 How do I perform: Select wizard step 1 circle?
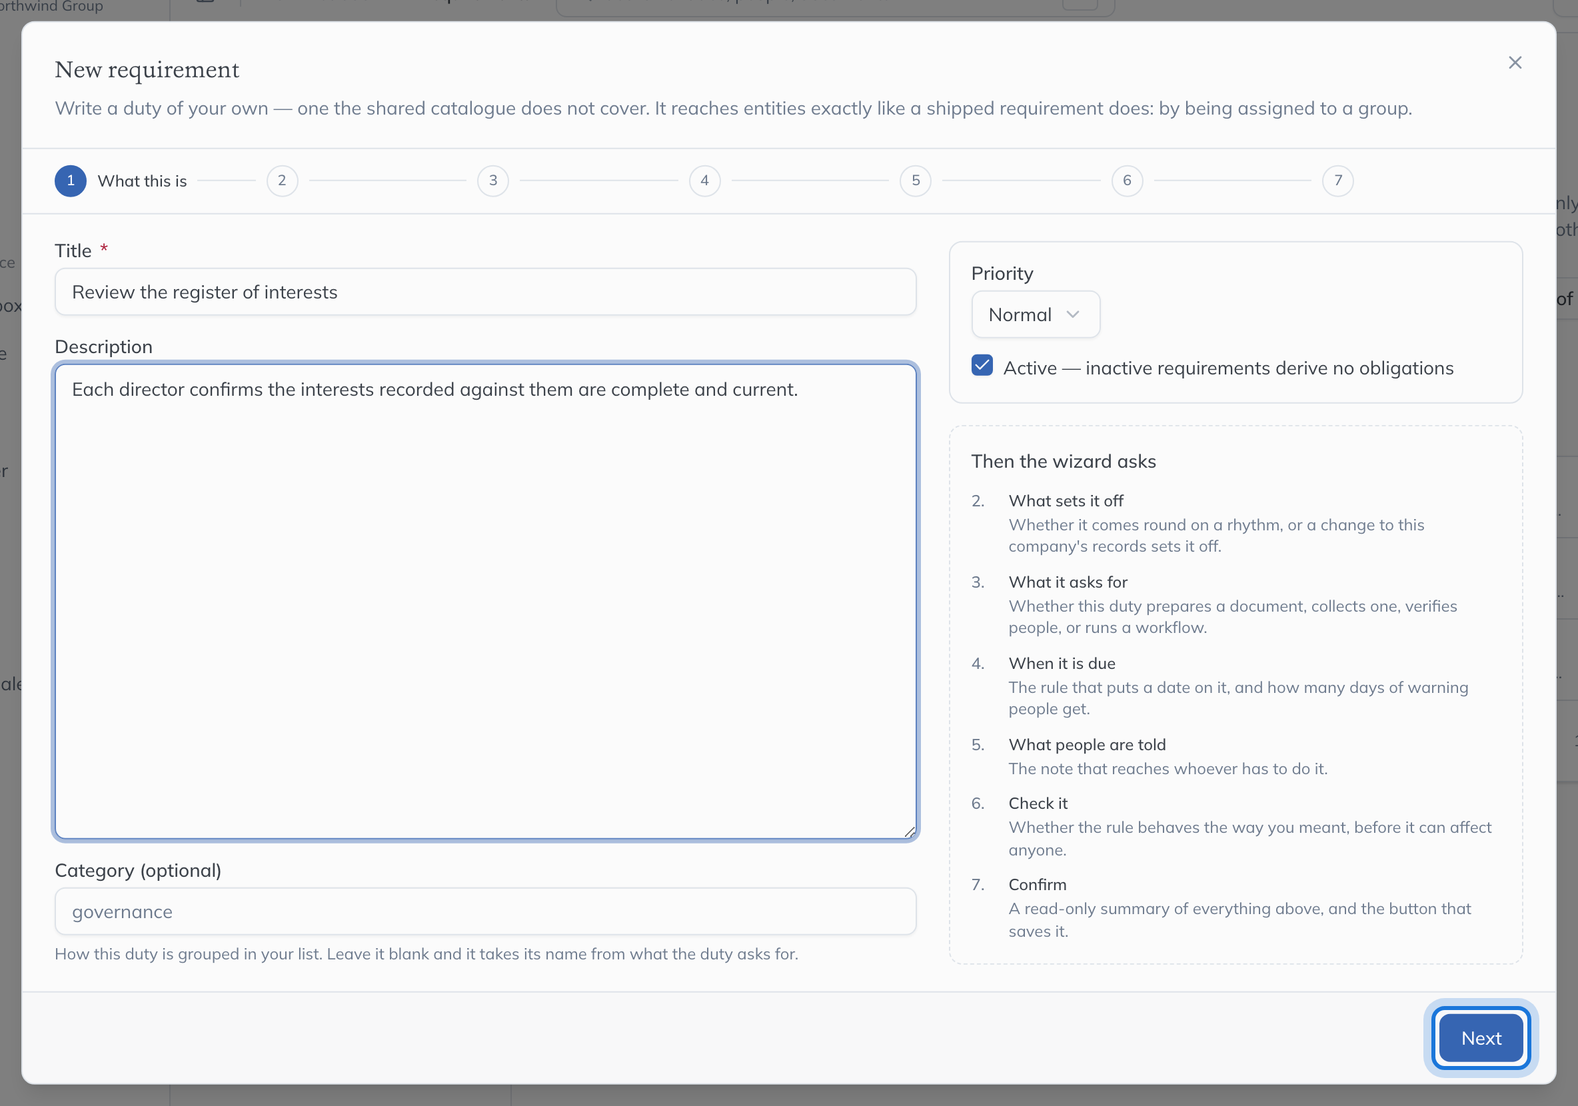click(x=71, y=181)
